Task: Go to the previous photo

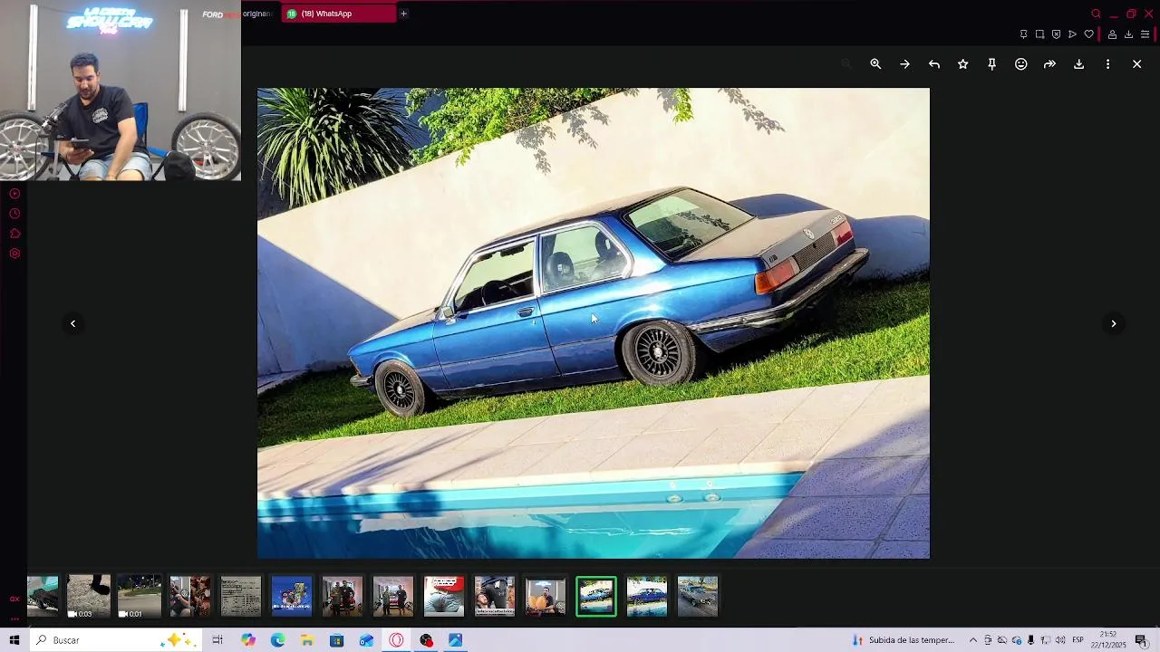Action: 73,323
